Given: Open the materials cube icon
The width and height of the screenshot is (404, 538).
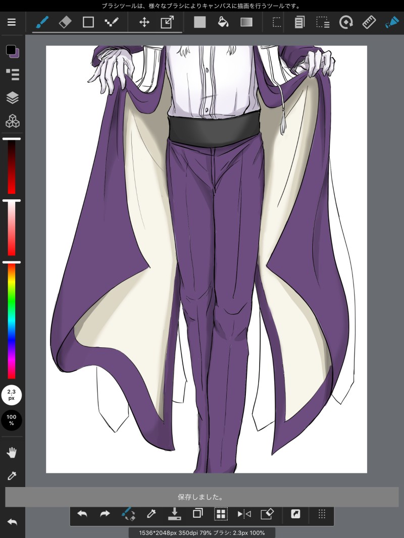Looking at the screenshot, I should 13,121.
